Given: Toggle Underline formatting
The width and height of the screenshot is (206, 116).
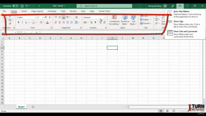Looking at the screenshot, I should pos(26,22).
